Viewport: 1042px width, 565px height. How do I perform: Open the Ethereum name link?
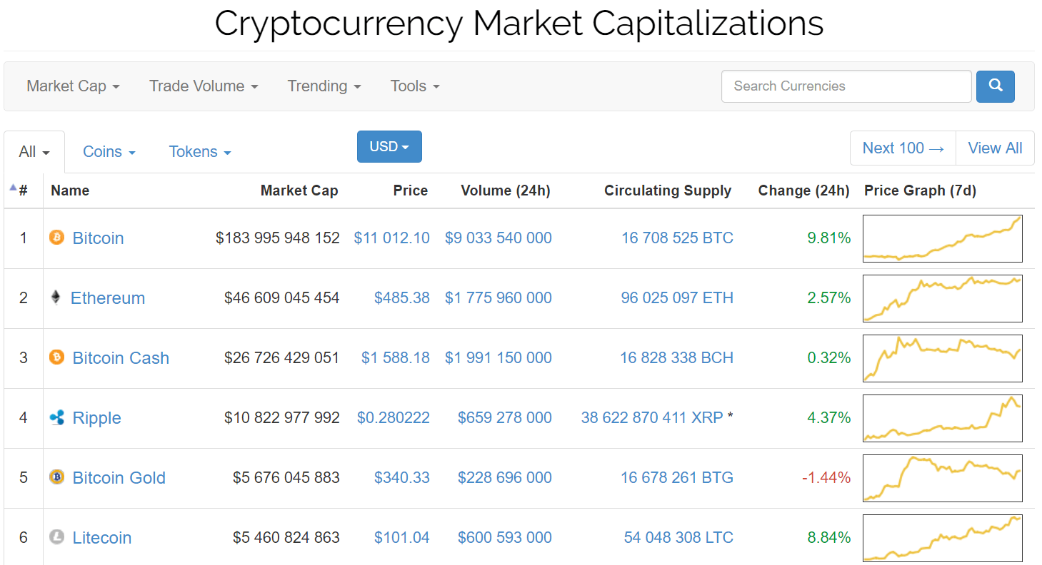[108, 298]
